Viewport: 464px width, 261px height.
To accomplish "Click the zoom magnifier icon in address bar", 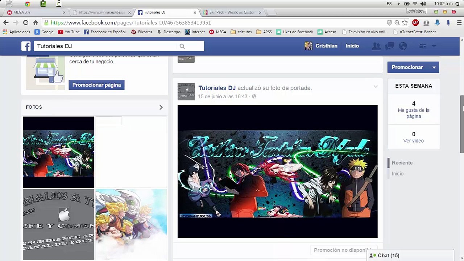I will [397, 22].
